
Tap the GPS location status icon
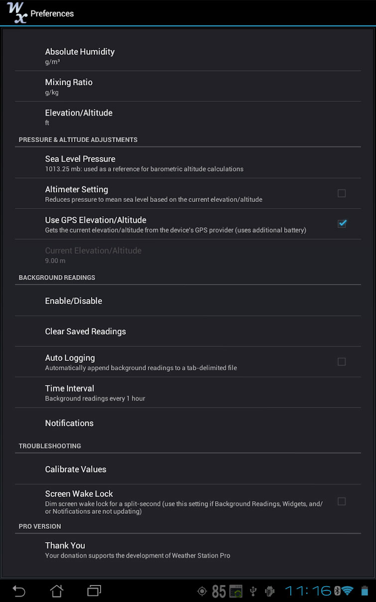(202, 592)
